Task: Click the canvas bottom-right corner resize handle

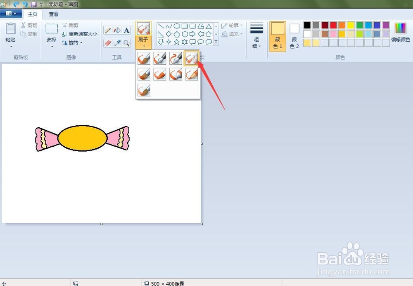Action: [x=202, y=224]
